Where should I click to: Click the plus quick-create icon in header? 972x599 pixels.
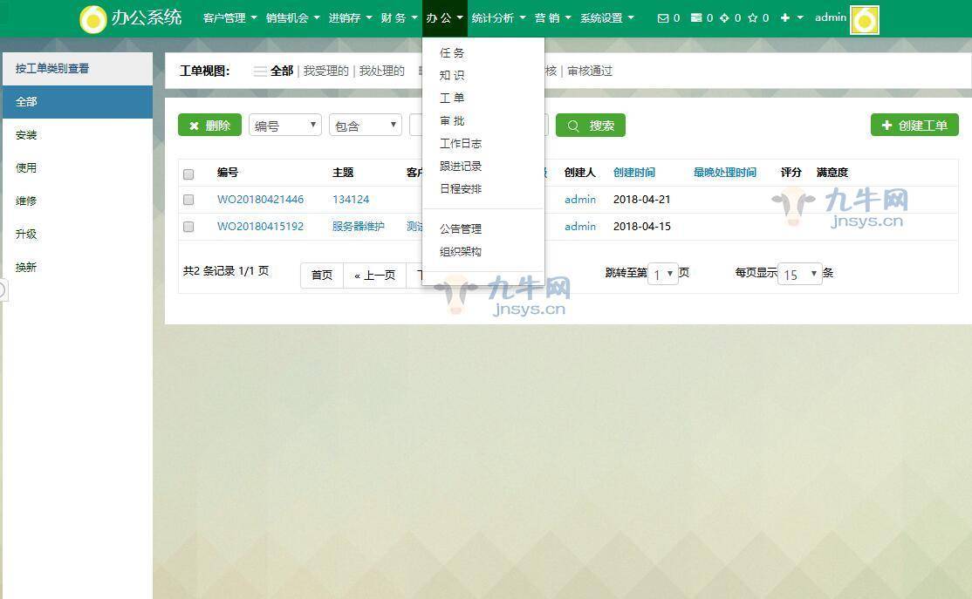point(784,17)
